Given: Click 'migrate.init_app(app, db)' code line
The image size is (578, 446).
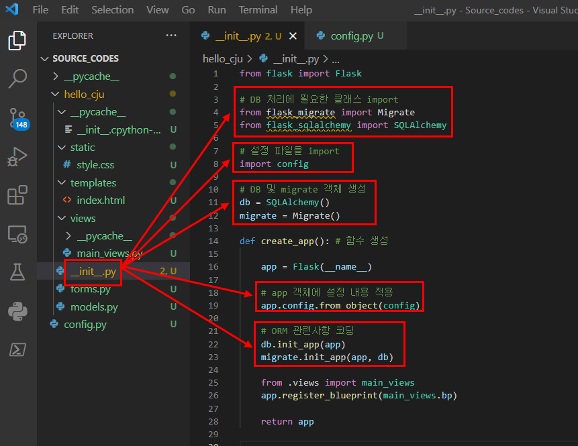Looking at the screenshot, I should (x=327, y=357).
